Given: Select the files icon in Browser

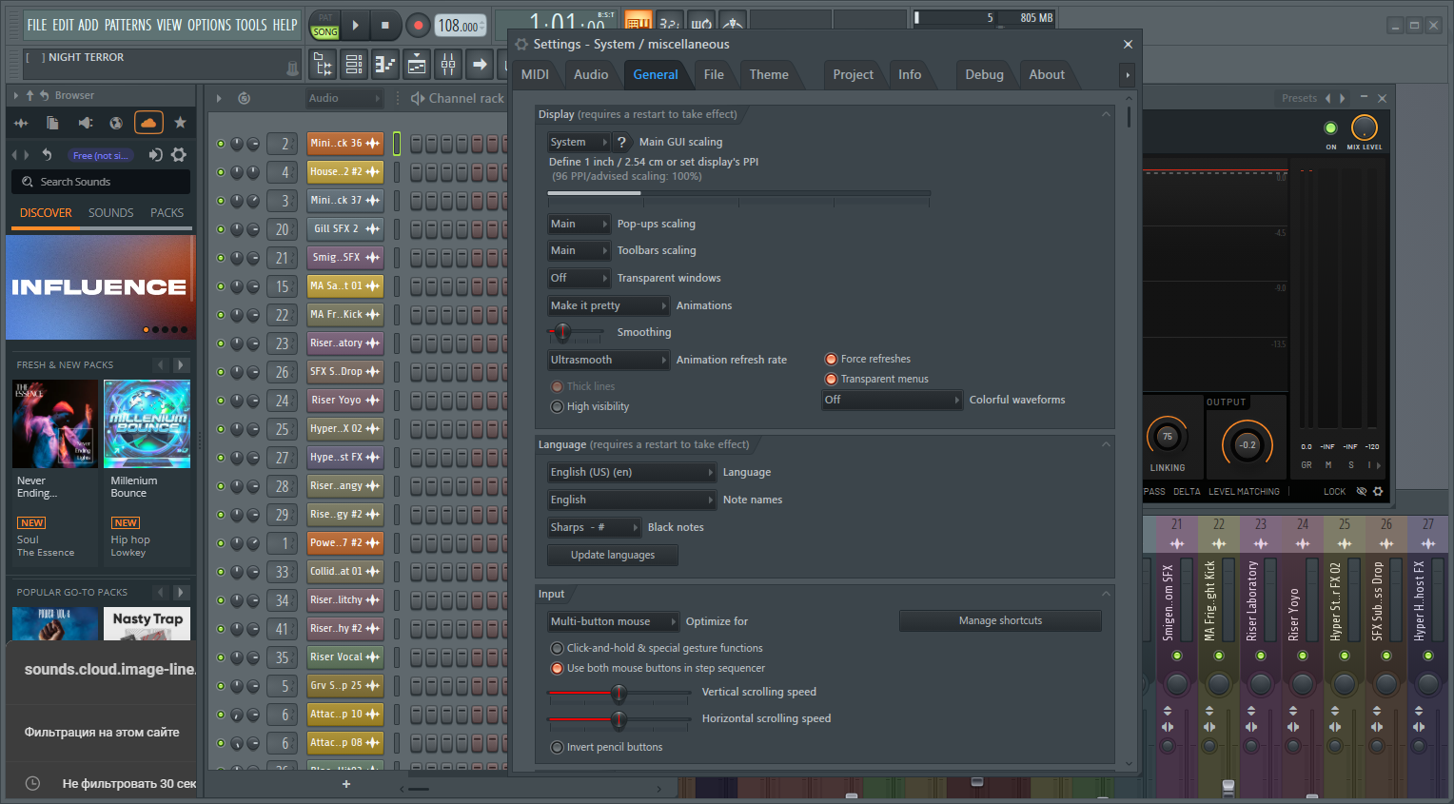Looking at the screenshot, I should click(x=53, y=123).
